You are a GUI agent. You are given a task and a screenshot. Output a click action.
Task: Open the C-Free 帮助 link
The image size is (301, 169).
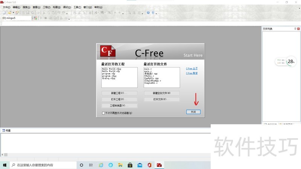pyautogui.click(x=192, y=73)
